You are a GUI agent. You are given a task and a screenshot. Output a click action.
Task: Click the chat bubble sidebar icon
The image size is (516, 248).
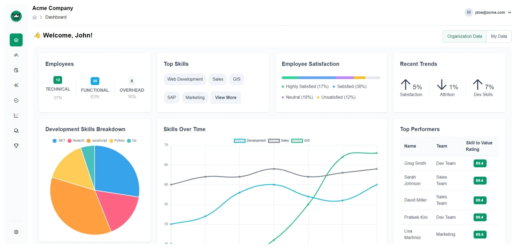coord(16,131)
